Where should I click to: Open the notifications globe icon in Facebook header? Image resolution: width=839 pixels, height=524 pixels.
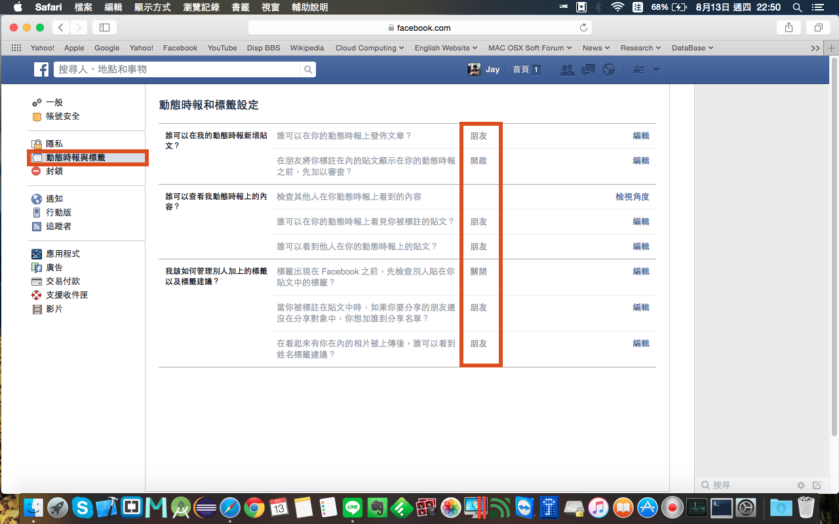coord(609,69)
